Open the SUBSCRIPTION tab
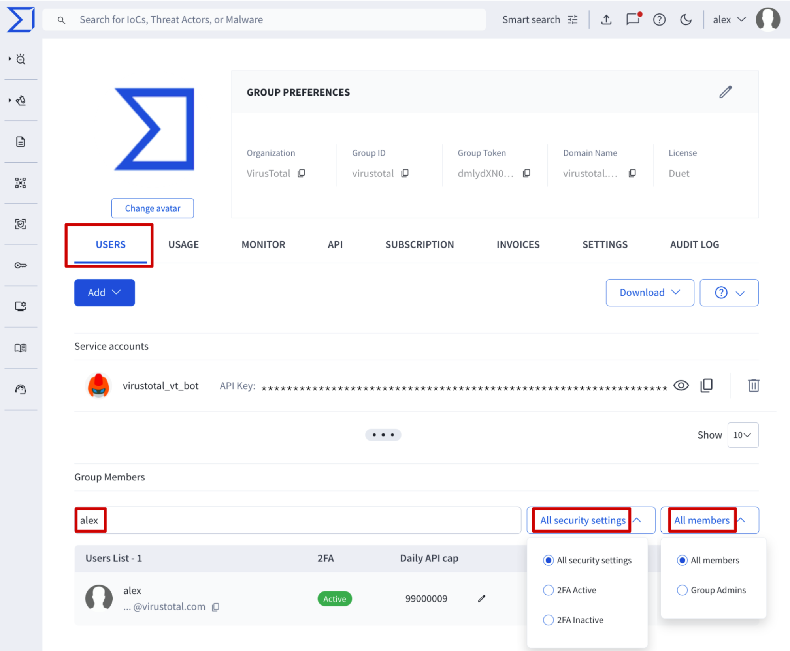The image size is (790, 651). click(x=419, y=244)
